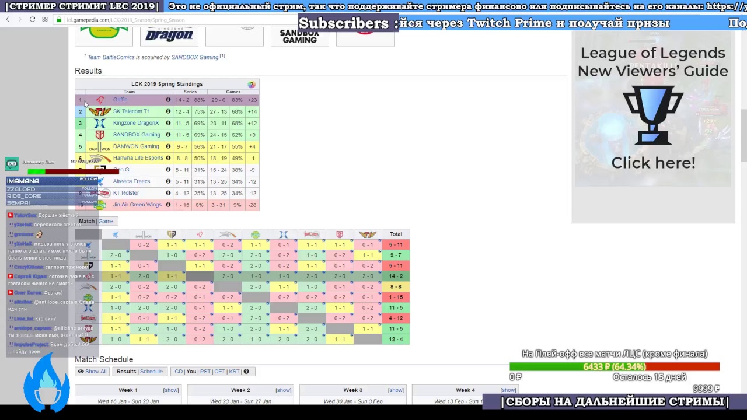Click the Griffin logo in standings
The height and width of the screenshot is (420, 747).
(100, 100)
